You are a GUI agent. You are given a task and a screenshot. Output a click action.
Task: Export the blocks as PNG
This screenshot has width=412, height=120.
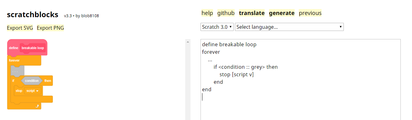click(x=50, y=28)
